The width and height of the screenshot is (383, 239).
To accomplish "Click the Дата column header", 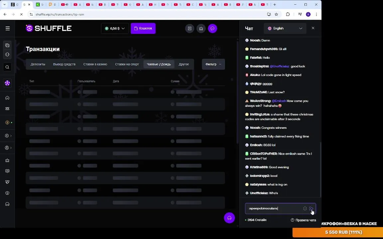I will 116,81.
